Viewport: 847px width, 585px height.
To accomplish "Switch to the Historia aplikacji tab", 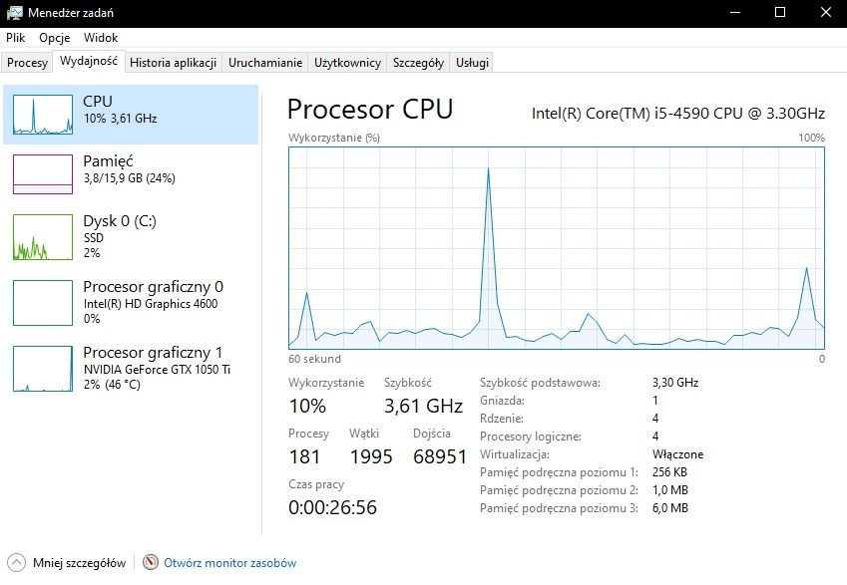I will [x=173, y=62].
